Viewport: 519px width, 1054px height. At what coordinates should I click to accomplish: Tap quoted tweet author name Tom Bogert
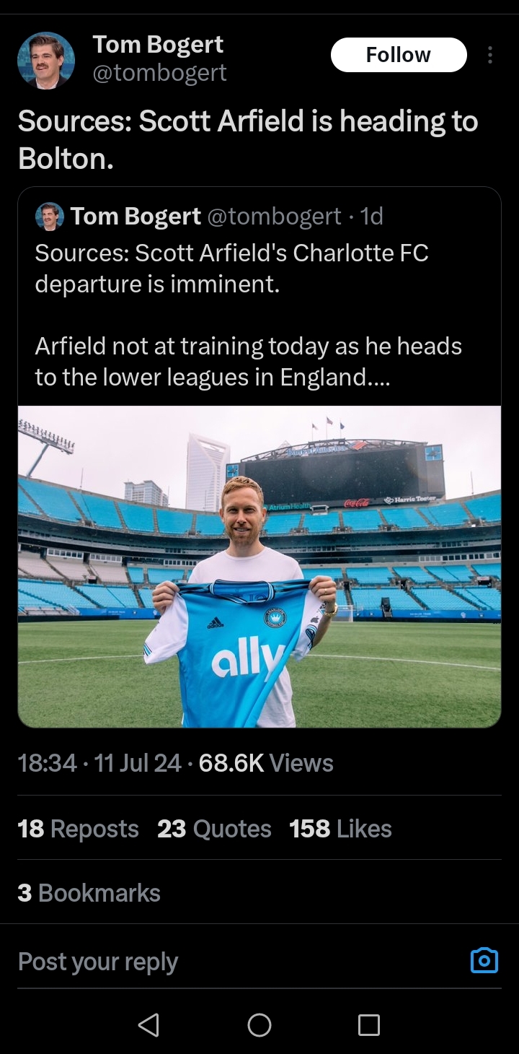[136, 216]
